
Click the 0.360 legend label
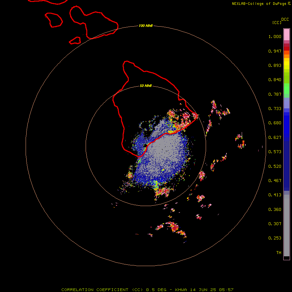pyautogui.click(x=275, y=210)
